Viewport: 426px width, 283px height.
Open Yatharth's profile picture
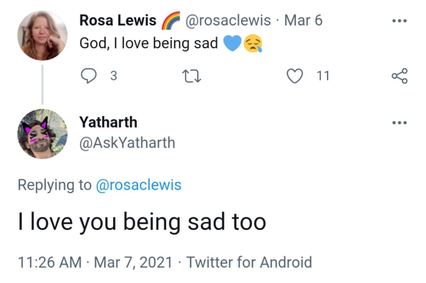click(42, 134)
